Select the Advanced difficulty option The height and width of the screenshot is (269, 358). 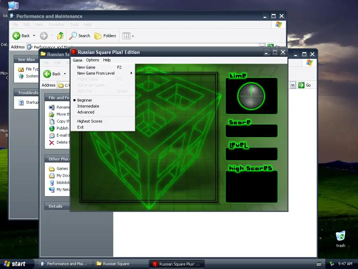[x=103, y=112]
